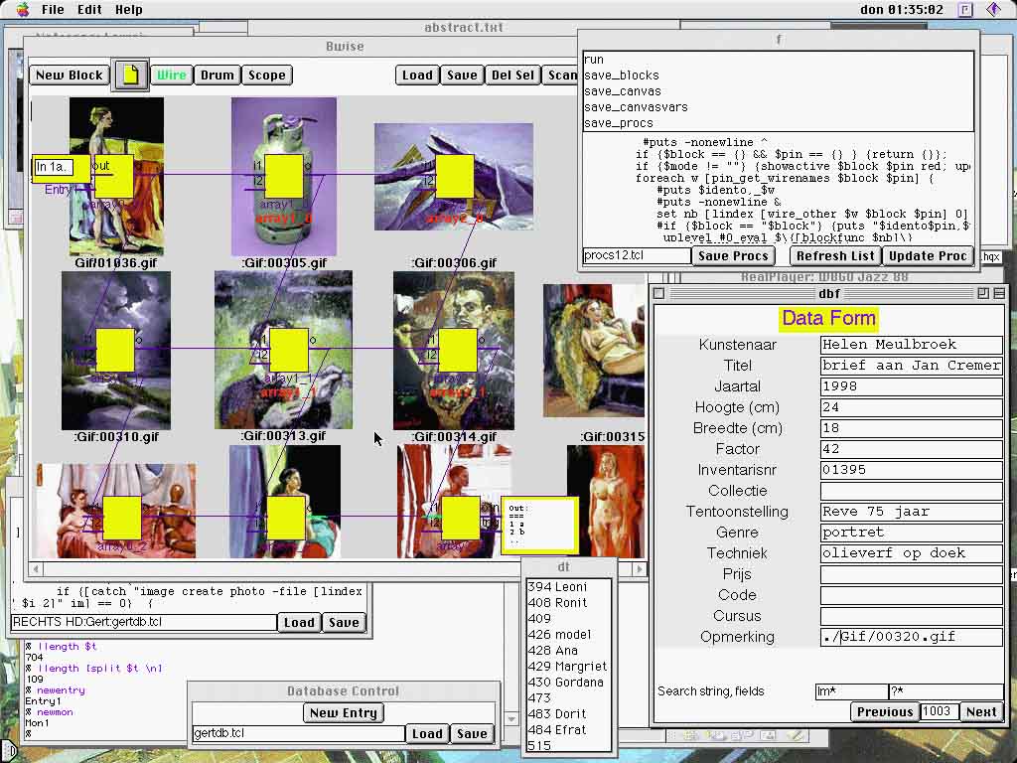Select '484 Efrat' in the dt list
The image size is (1017, 763).
tap(568, 730)
